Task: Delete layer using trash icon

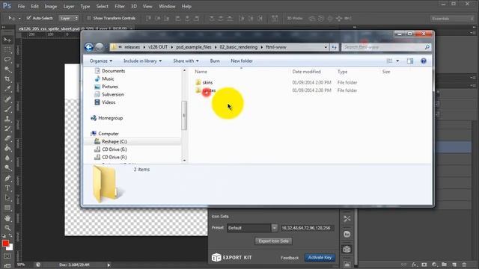Action: click(464, 265)
